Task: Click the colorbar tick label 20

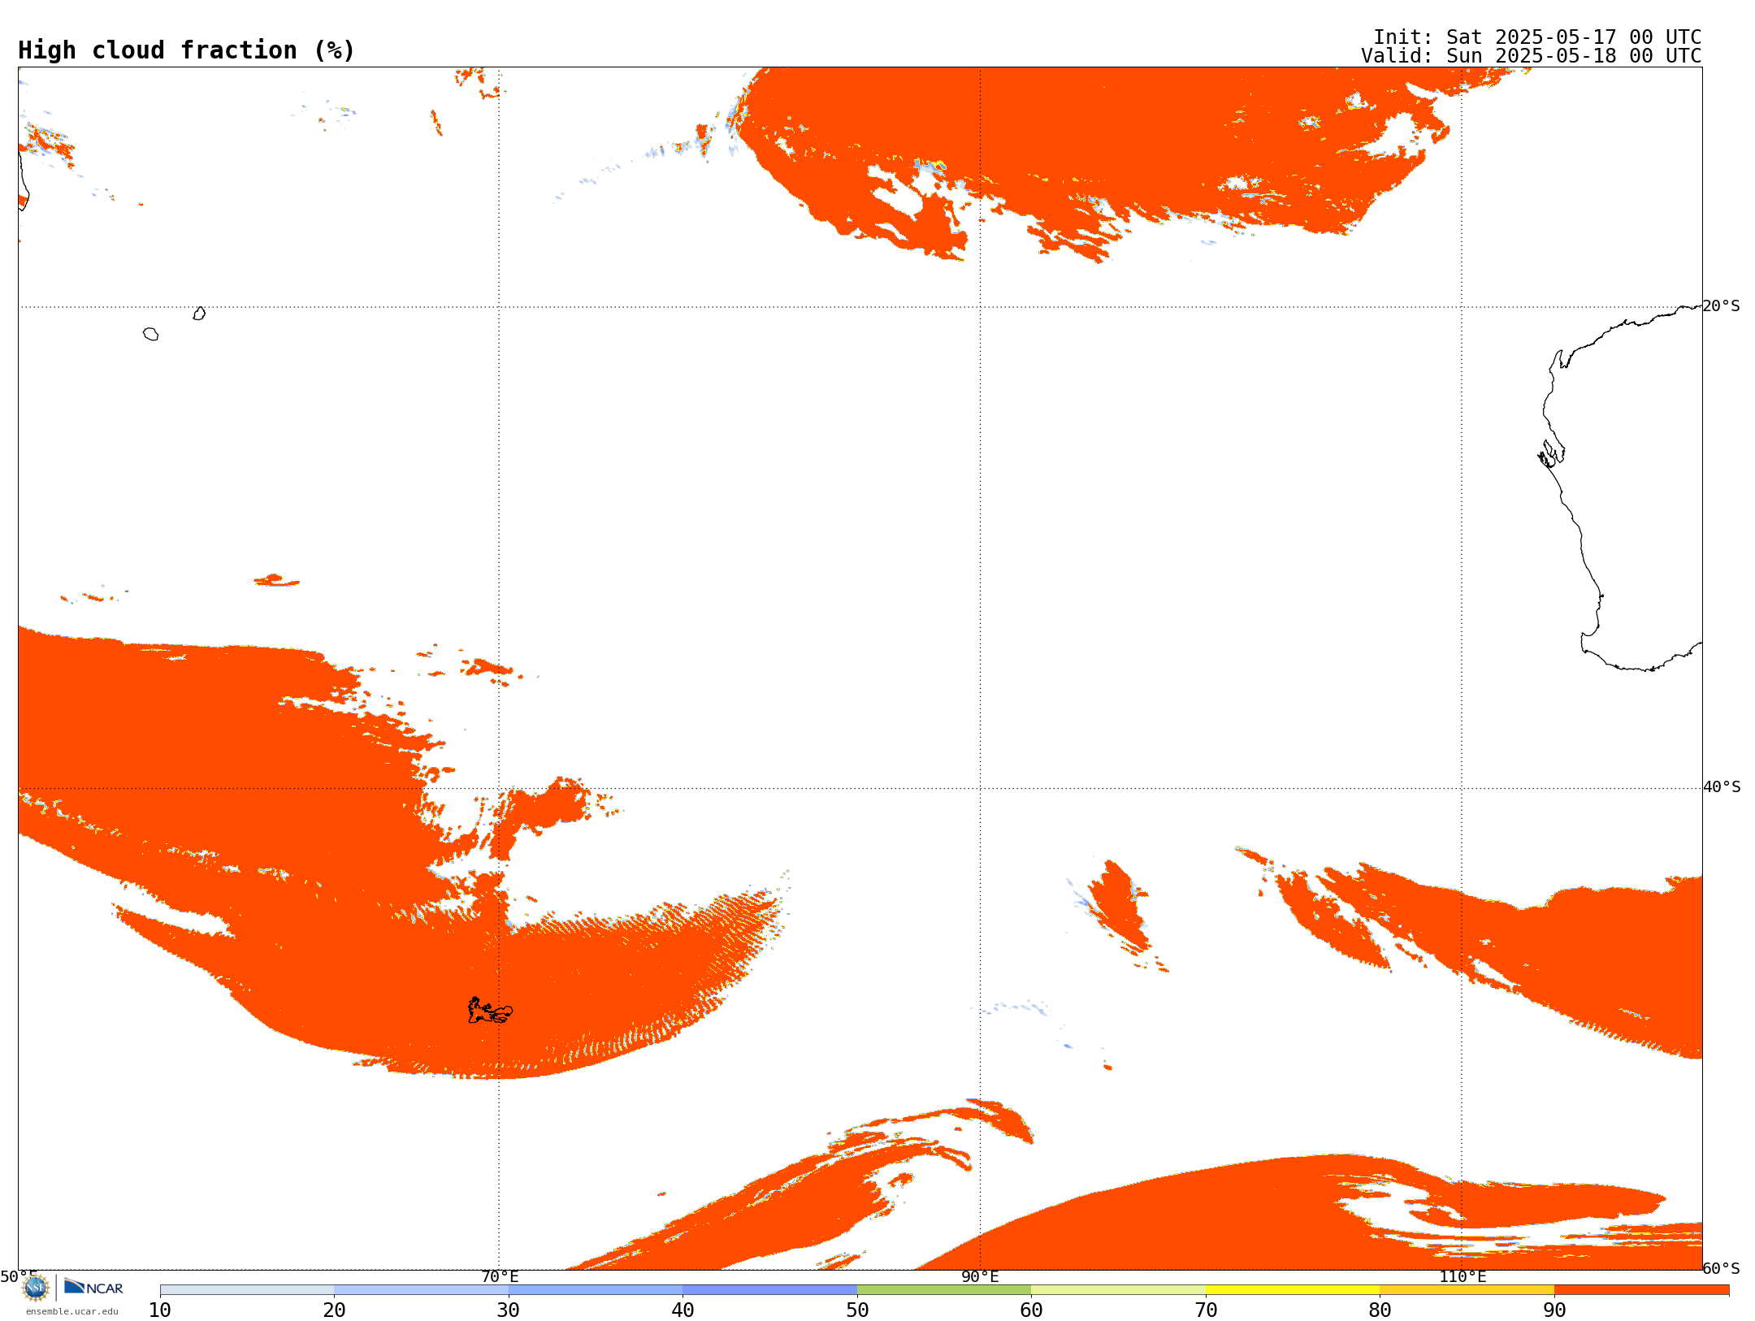Action: tap(334, 1310)
